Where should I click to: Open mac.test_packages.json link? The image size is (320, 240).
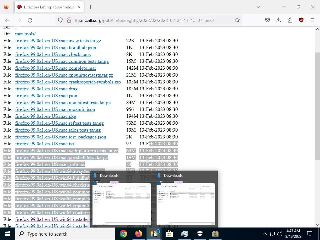tap(61, 137)
